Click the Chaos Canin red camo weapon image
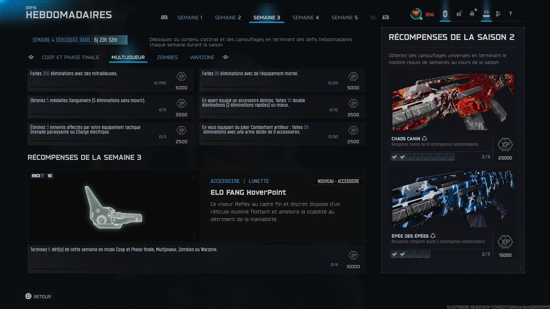The image size is (550, 309). [453, 102]
